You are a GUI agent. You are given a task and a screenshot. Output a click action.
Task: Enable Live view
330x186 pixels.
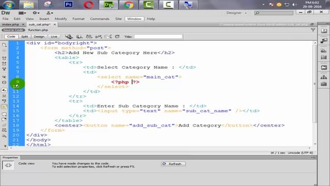coord(54,37)
